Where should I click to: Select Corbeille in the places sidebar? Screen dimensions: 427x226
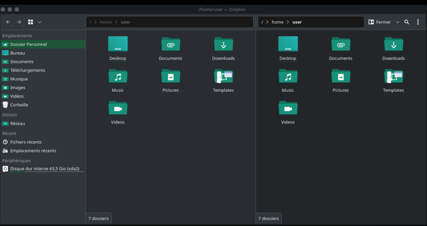click(x=19, y=105)
